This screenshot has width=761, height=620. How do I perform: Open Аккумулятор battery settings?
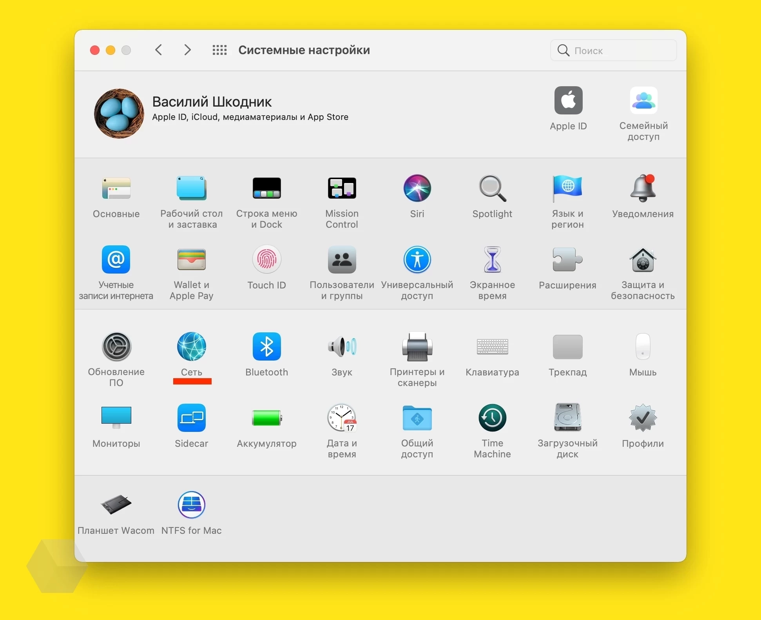pos(266,418)
